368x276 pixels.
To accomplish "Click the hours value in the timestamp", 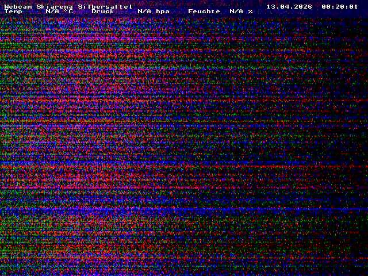I will pyautogui.click(x=326, y=6).
